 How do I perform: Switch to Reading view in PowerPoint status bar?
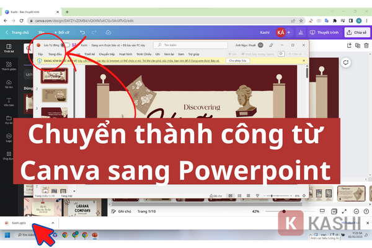248,196
